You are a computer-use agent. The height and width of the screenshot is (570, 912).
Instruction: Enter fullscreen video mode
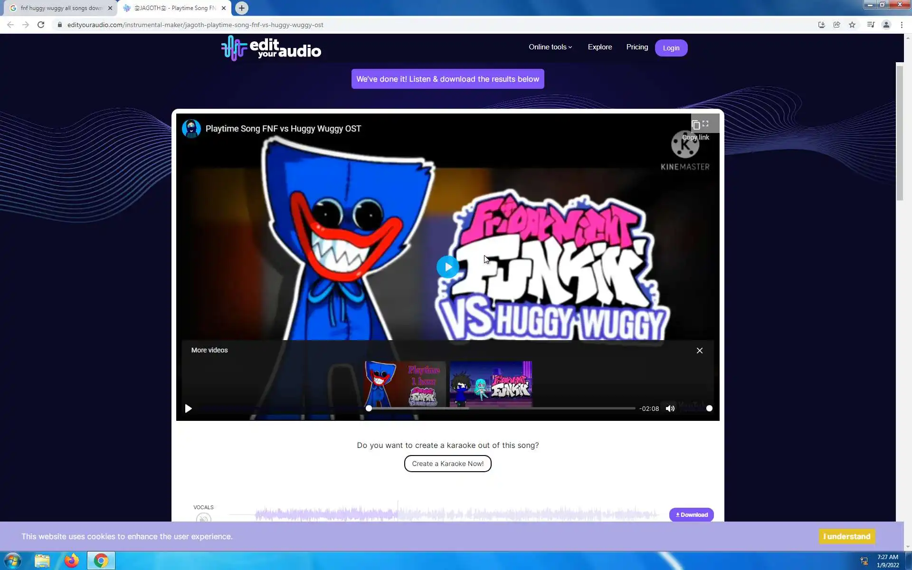pos(706,123)
